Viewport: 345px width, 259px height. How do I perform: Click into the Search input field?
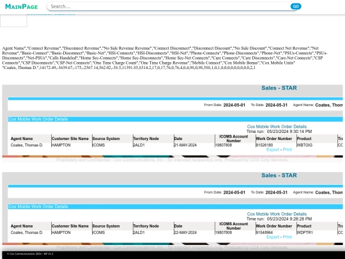pyautogui.click(x=168, y=6)
